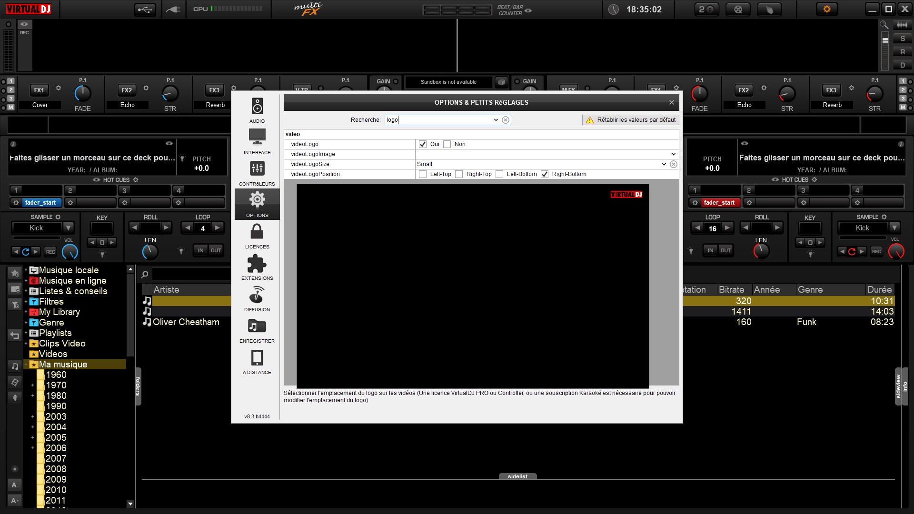
Task: Open the videoLogoSize Small dropdown
Action: tap(664, 164)
